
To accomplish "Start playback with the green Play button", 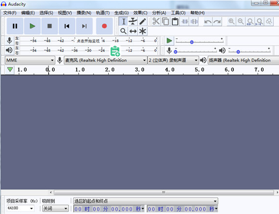I will [x=32, y=26].
